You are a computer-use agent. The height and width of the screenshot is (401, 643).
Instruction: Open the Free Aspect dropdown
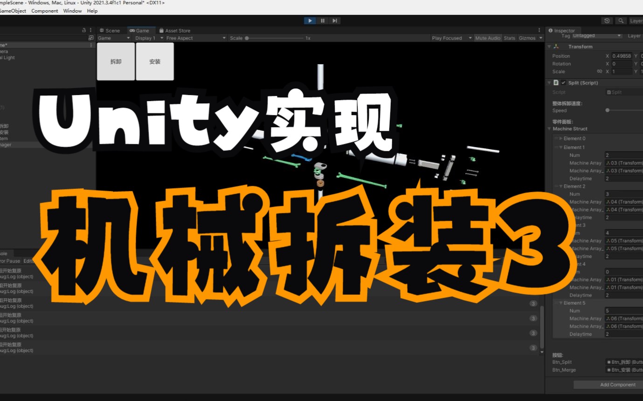tap(196, 38)
